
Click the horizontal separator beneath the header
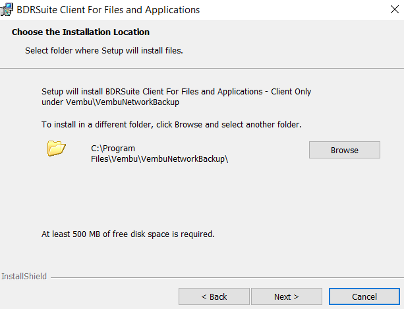pos(202,69)
